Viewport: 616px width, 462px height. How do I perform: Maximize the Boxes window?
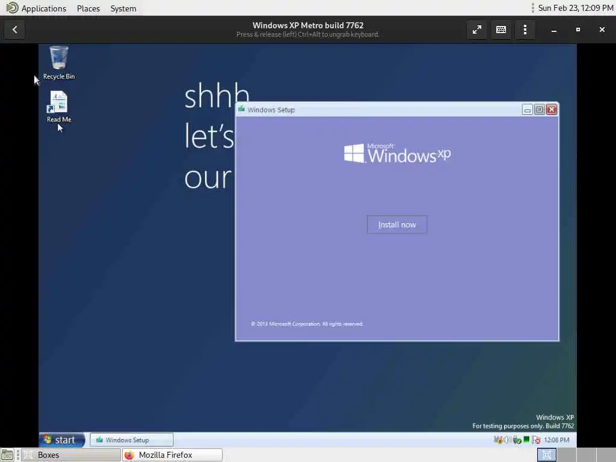(578, 29)
